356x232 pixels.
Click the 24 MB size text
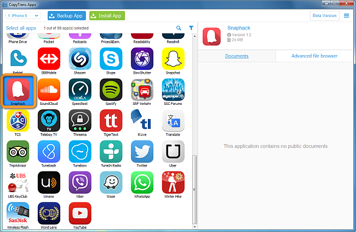point(238,40)
